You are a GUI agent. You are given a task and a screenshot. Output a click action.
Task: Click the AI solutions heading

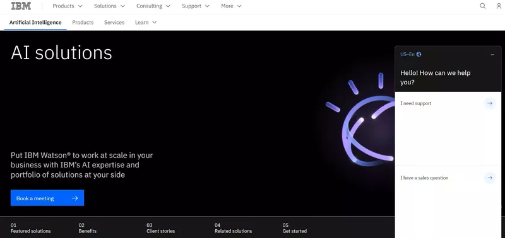pyautogui.click(x=61, y=52)
